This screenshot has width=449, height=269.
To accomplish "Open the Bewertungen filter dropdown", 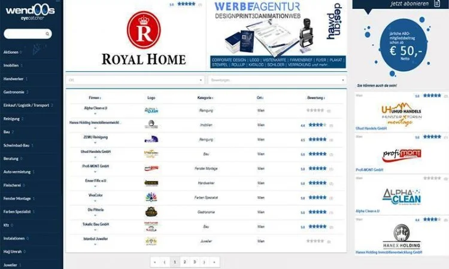I will (277, 80).
